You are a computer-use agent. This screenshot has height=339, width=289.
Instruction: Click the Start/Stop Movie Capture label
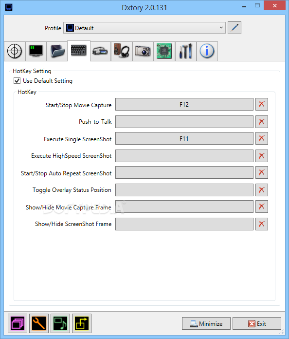tap(79, 105)
